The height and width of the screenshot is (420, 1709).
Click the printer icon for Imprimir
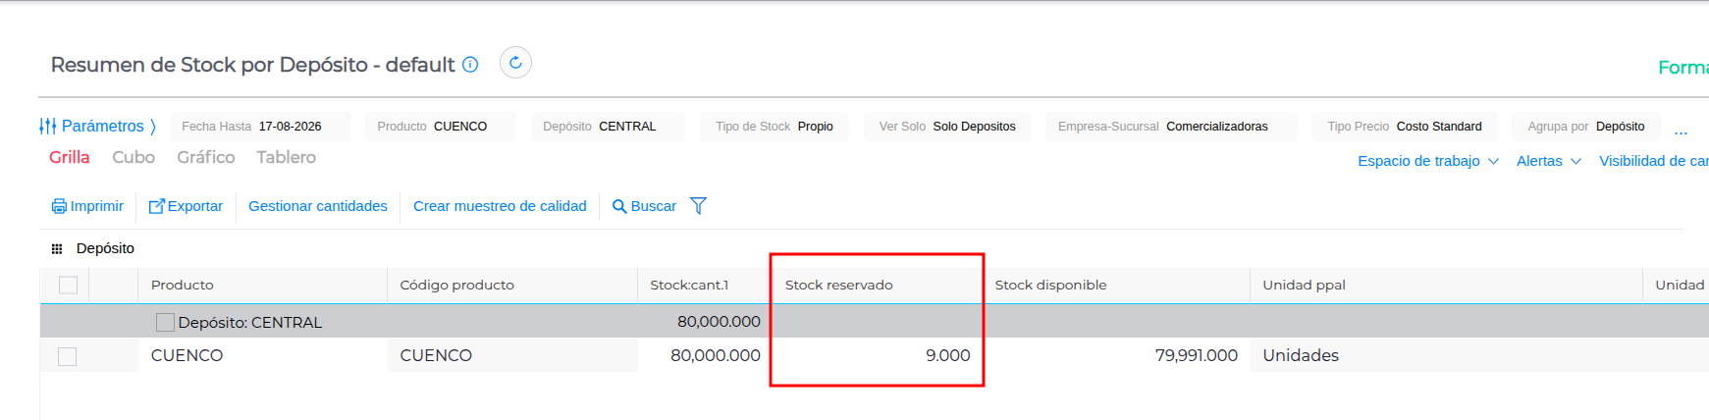pos(59,206)
